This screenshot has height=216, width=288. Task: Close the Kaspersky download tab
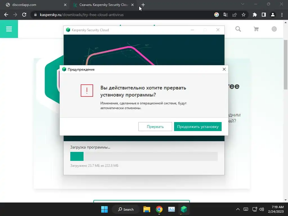tap(132, 5)
